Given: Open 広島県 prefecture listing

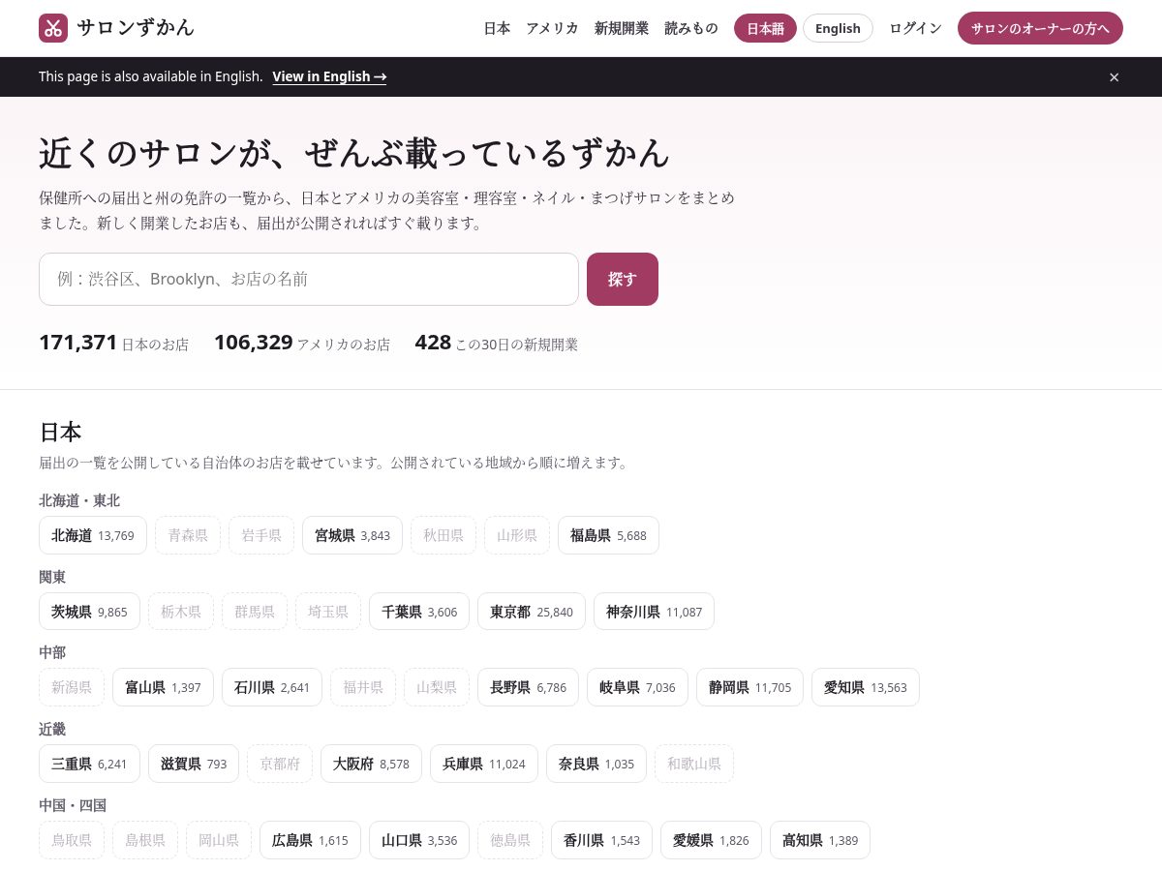Looking at the screenshot, I should [x=310, y=840].
